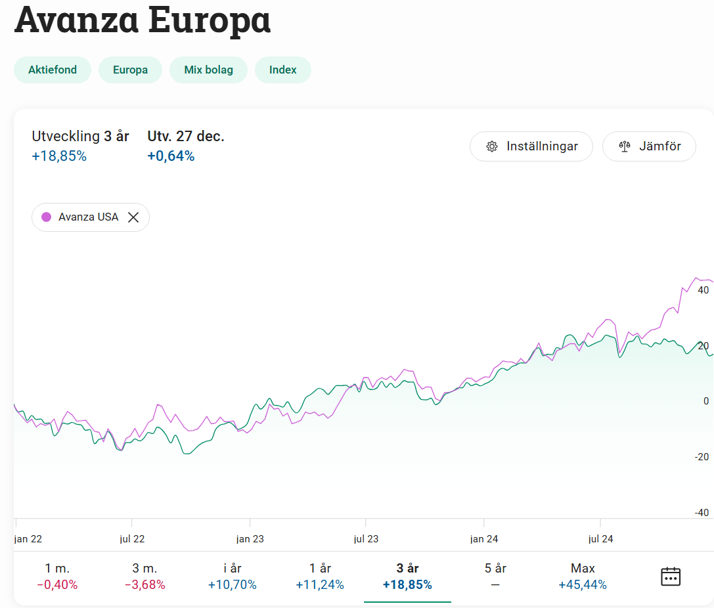
Task: Click the gear icon in Inställningar
Action: 492,146
